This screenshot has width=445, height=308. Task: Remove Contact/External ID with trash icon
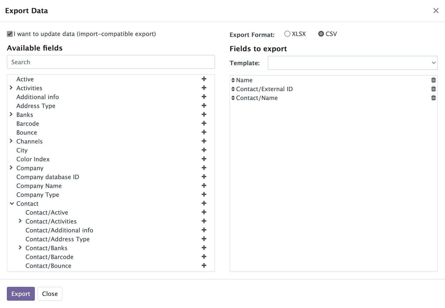click(433, 89)
